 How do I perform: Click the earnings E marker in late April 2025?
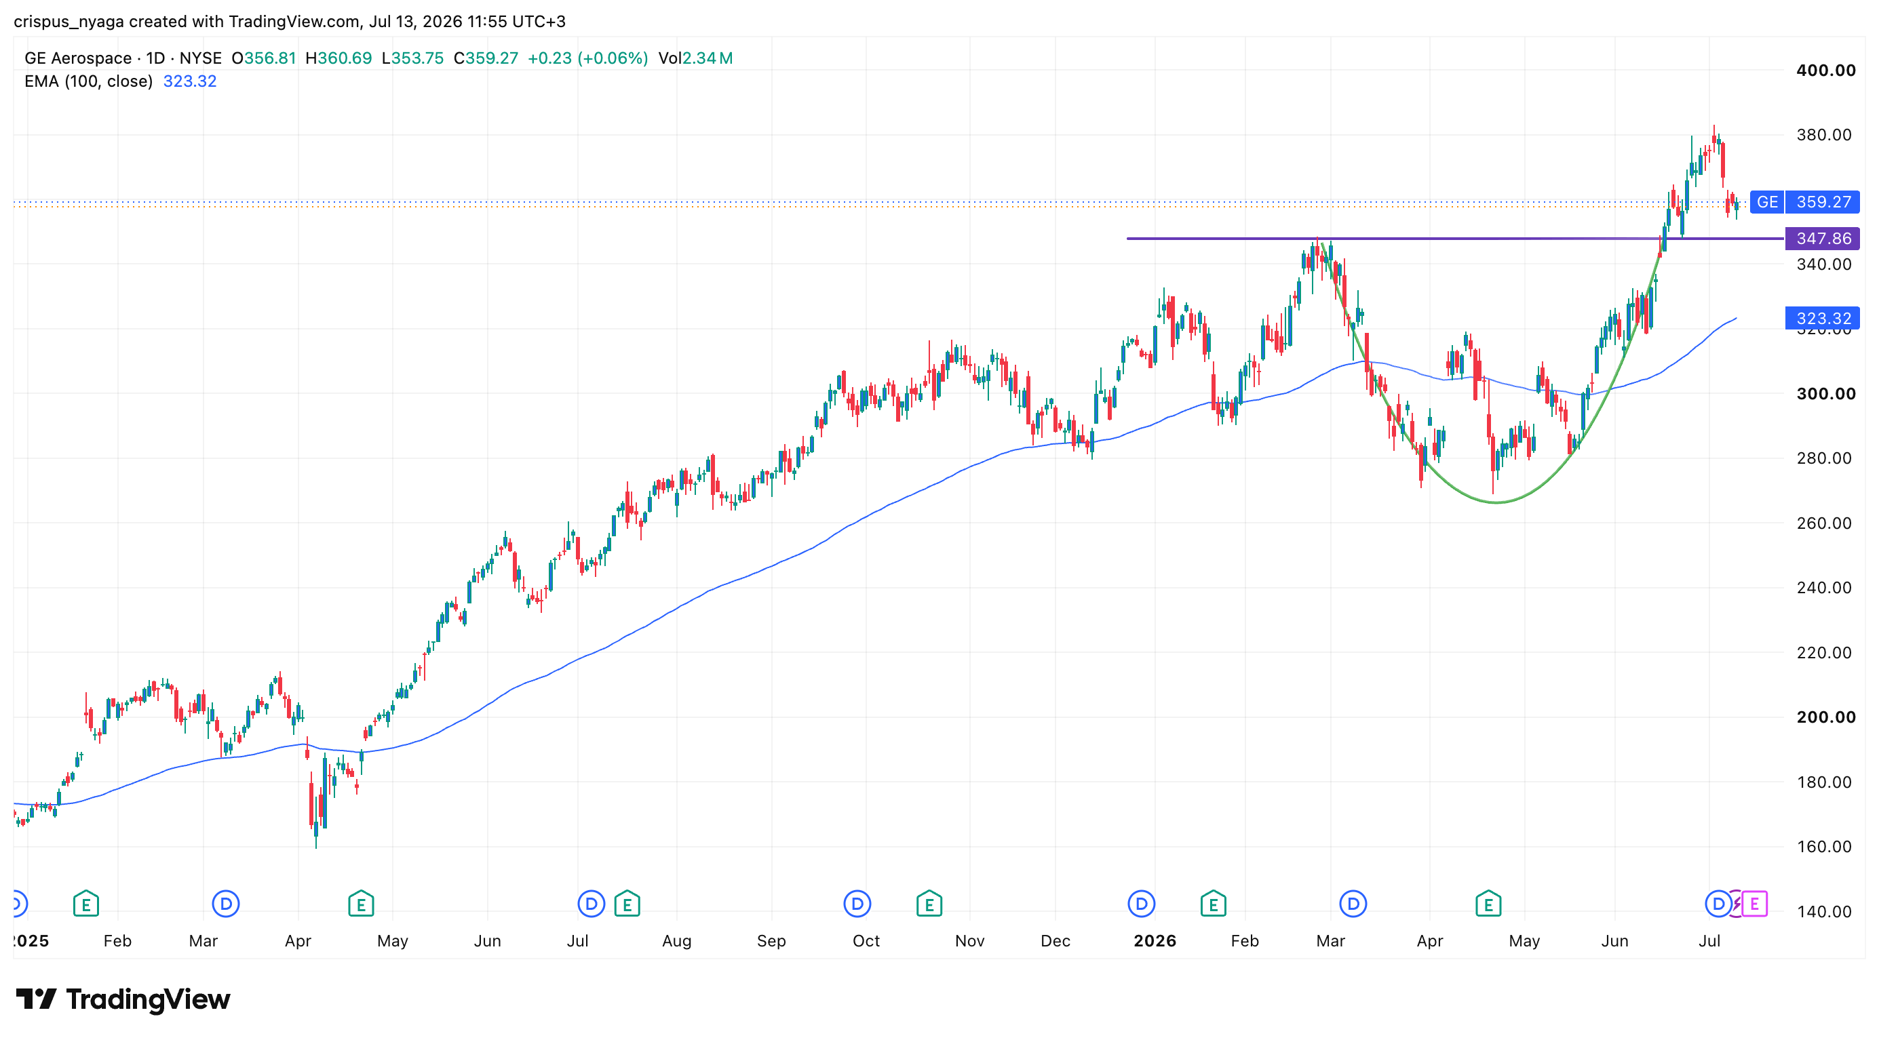coord(361,904)
